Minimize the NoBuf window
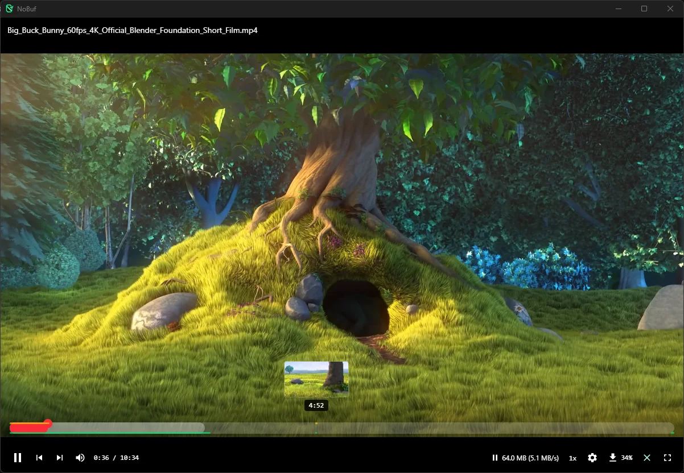Screen dimensions: 684x473 pos(619,9)
